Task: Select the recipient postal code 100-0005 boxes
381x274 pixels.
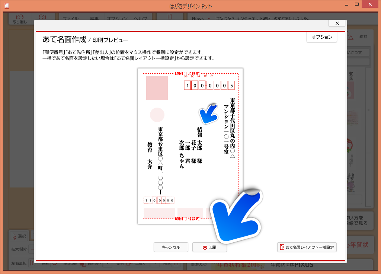Action: click(x=209, y=86)
